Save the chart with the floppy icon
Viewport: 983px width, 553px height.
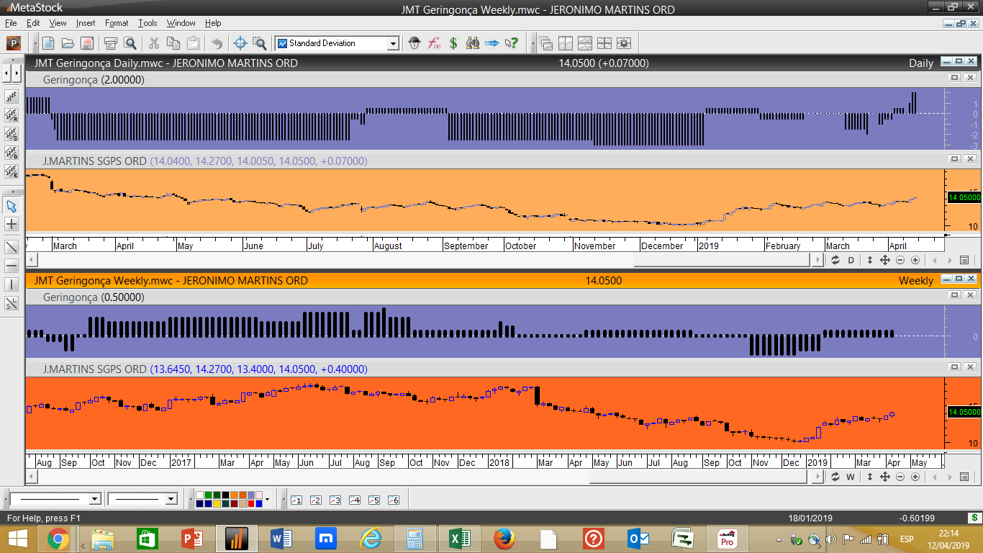click(x=86, y=43)
